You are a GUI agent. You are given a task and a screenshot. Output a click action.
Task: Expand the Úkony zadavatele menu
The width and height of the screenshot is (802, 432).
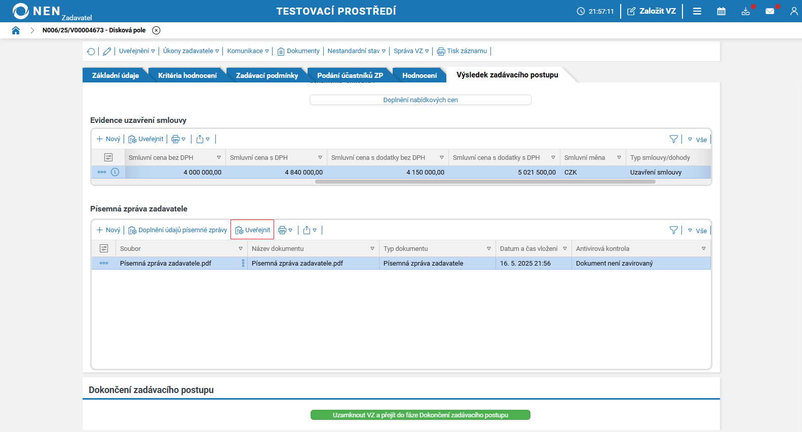(191, 51)
